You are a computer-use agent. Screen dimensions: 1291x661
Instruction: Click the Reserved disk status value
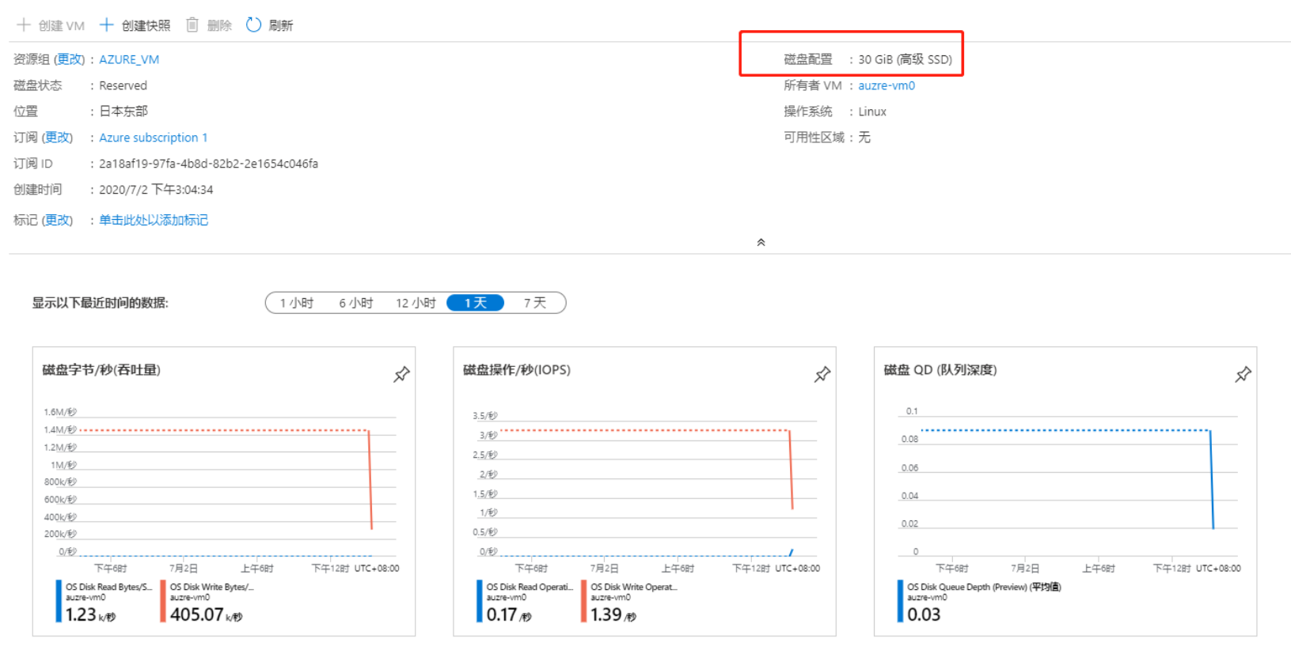pos(123,85)
